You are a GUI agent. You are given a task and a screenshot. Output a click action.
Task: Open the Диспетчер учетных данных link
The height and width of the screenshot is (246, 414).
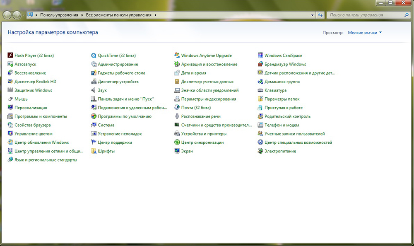click(x=207, y=82)
